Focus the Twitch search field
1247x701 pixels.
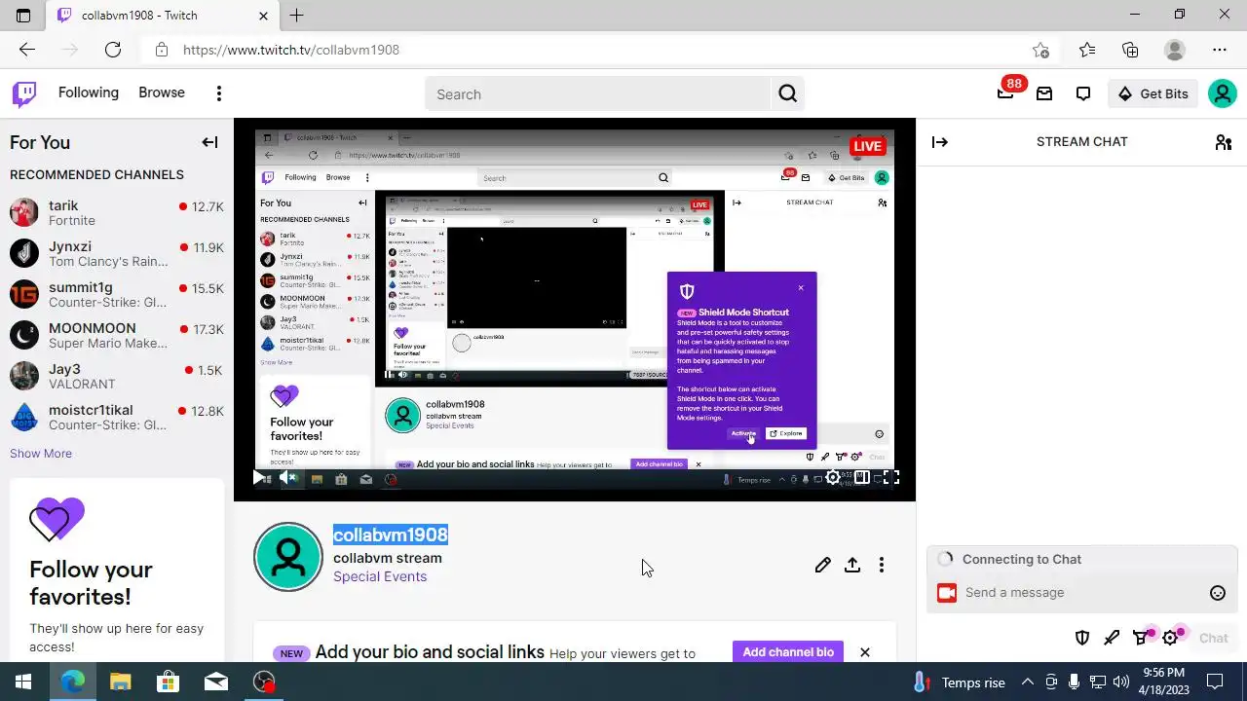coord(598,94)
